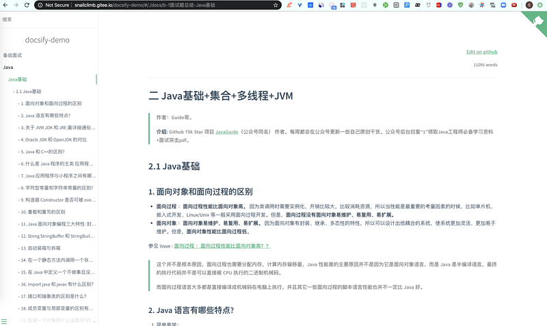
Task: Click the blue V extension icon
Action: click(299, 5)
